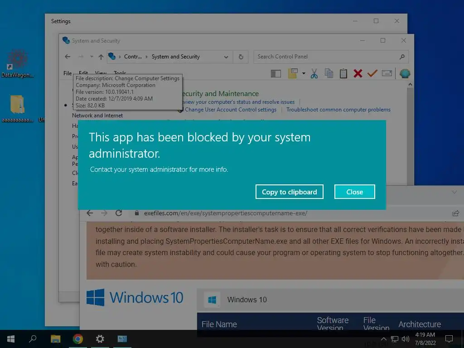This screenshot has height=348, width=464.
Task: Click the taskbar search magnifier
Action: point(33,339)
